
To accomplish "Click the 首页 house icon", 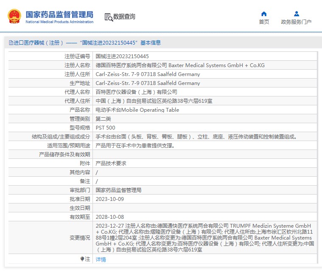I will [x=264, y=14].
